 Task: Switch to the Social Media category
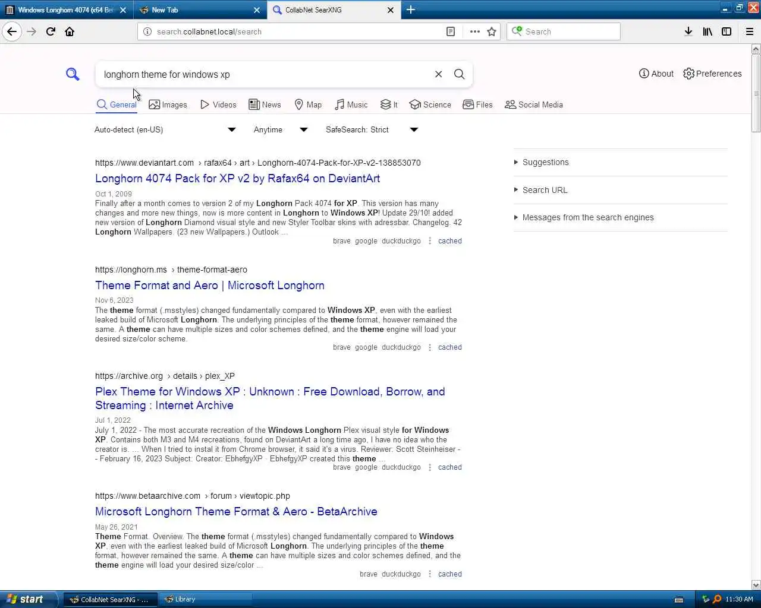click(x=533, y=104)
